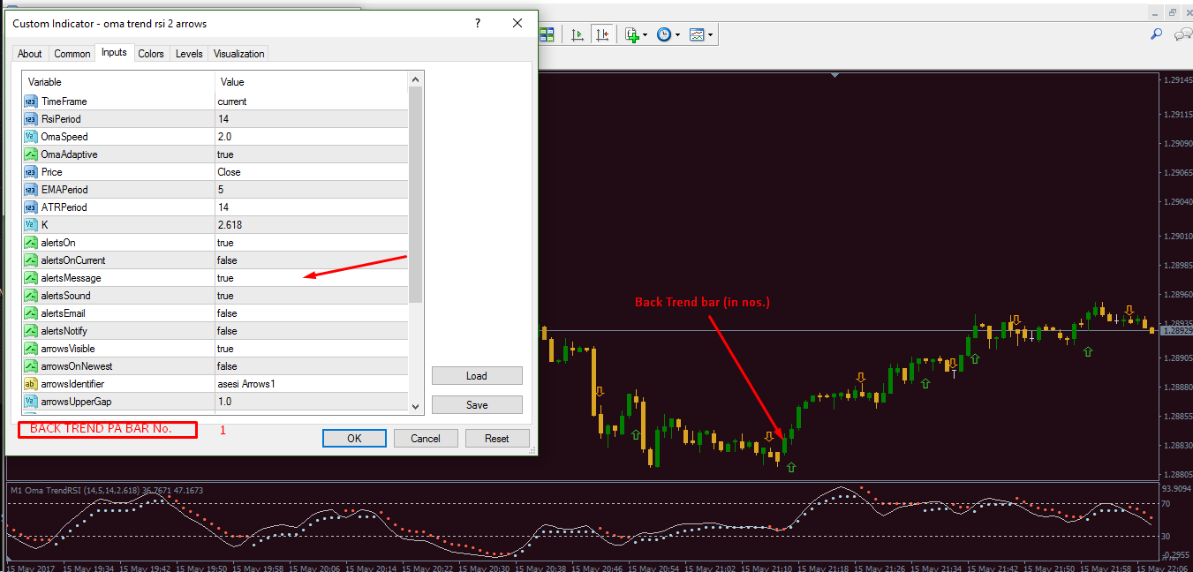Screen dimensions: 1193x572
Task: Open the Visualization tab
Action: click(238, 54)
